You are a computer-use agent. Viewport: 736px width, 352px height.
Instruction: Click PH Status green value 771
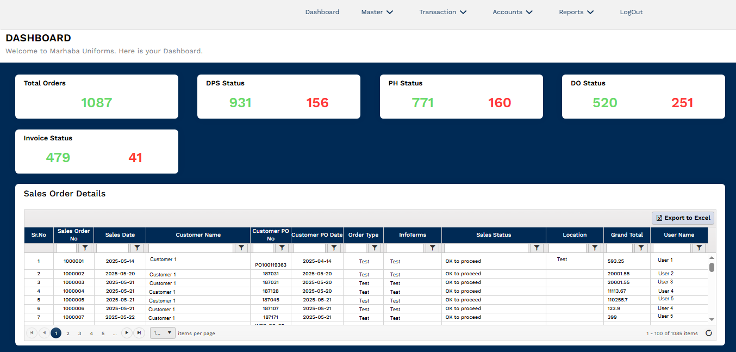[x=422, y=103]
